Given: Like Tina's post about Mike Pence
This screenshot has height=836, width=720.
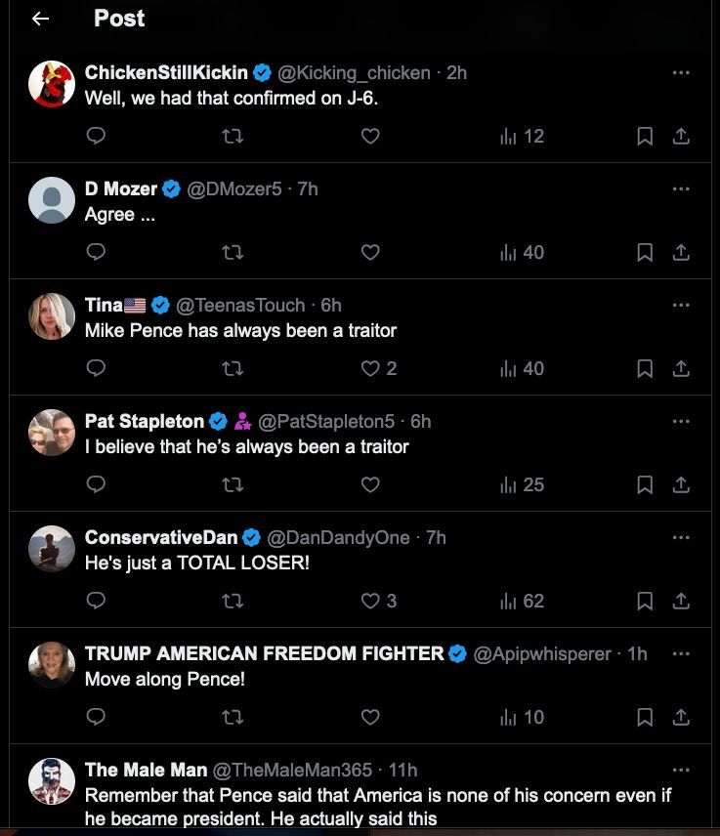Looking at the screenshot, I should click(x=370, y=369).
